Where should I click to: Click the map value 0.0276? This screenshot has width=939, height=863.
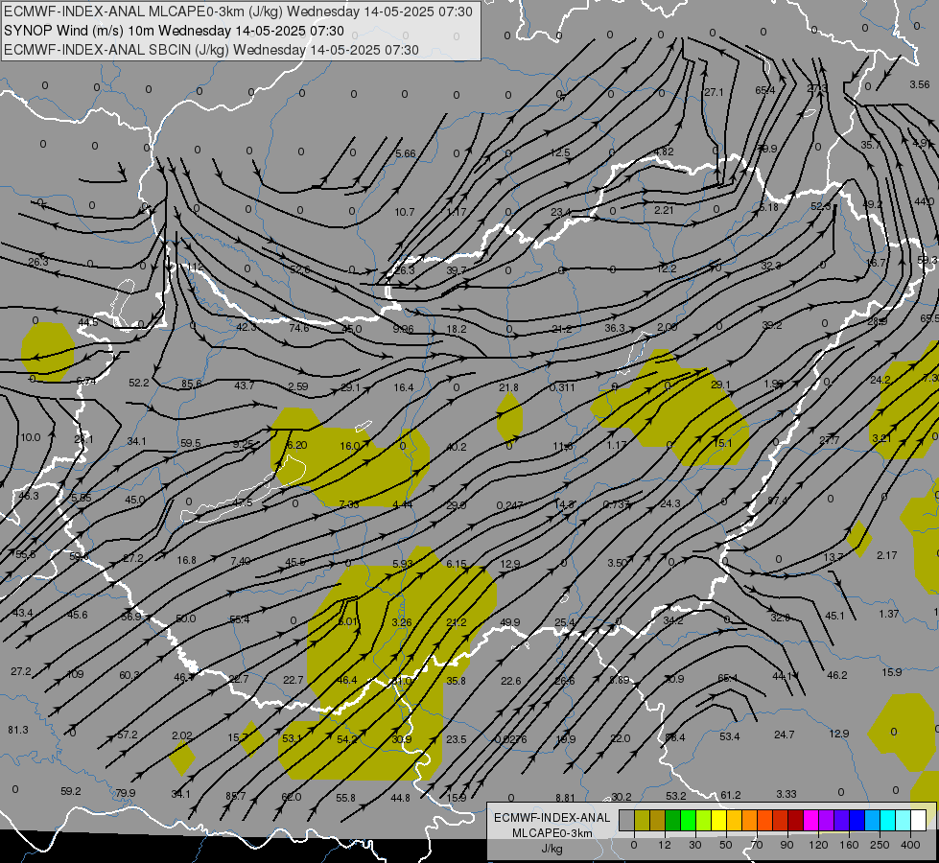510,739
